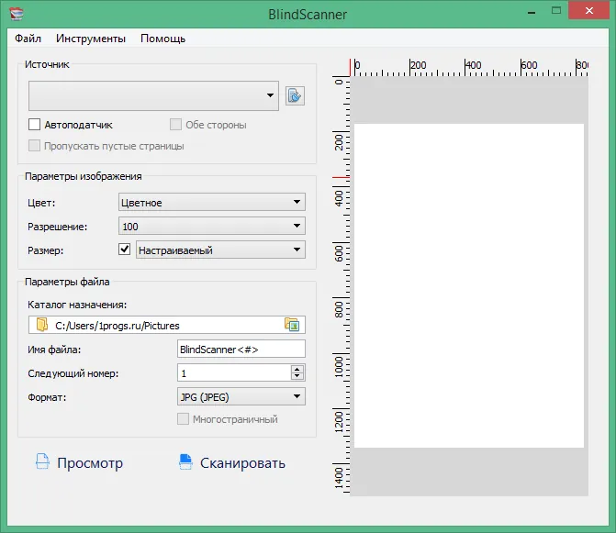Click the white scan preview area
This screenshot has width=616, height=533.
click(469, 285)
